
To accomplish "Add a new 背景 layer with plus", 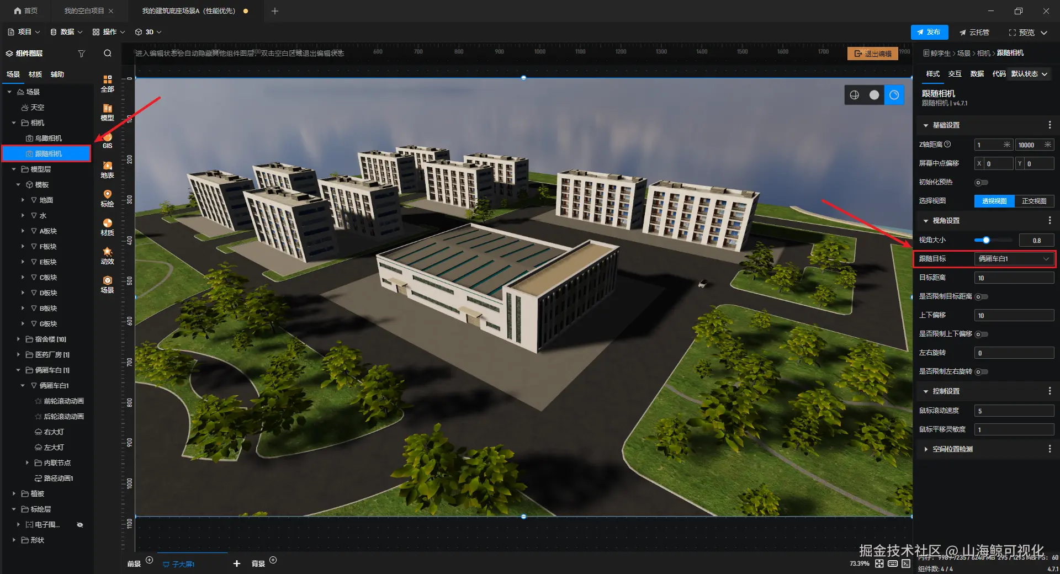I will coord(273,560).
